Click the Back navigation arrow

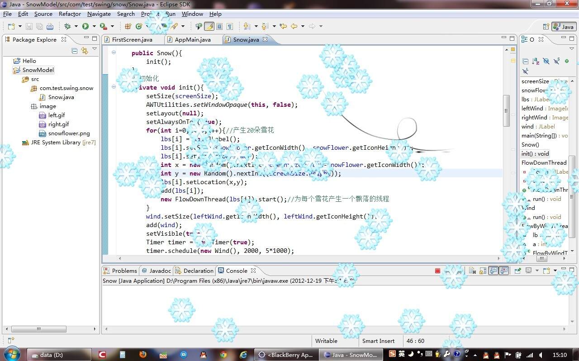tap(294, 27)
